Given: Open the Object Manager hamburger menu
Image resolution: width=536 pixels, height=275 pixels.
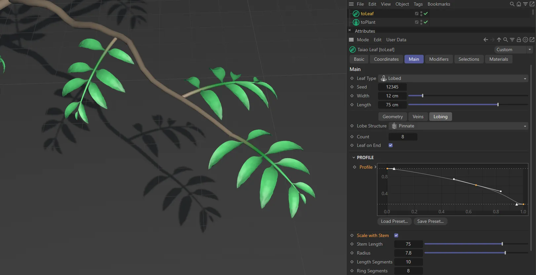Looking at the screenshot, I should pyautogui.click(x=351, y=4).
